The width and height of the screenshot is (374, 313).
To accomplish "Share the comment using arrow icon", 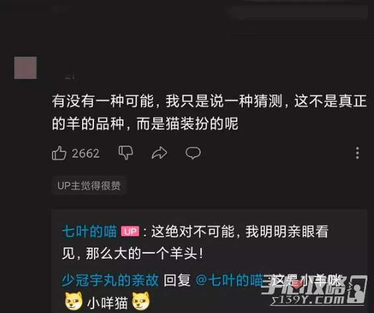I will (160, 153).
